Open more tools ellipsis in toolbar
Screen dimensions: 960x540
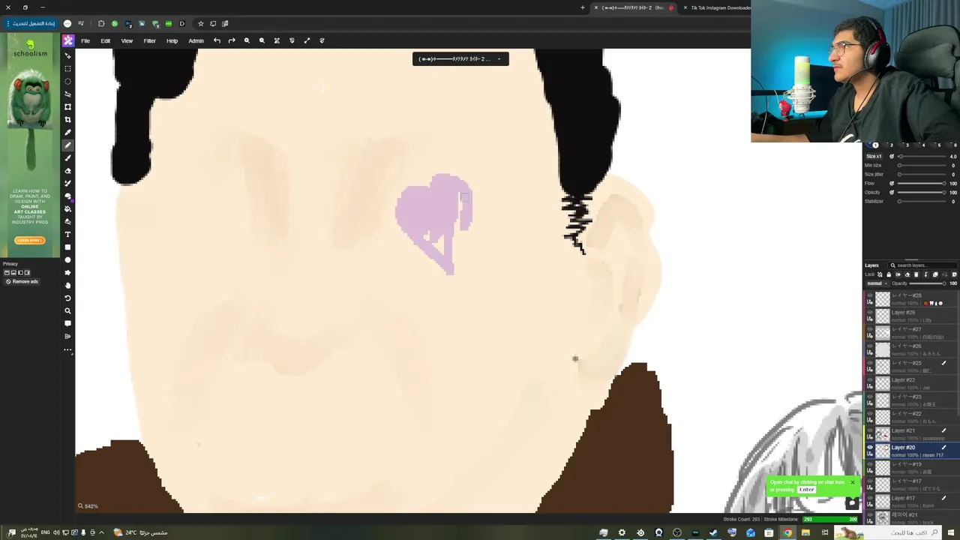tap(67, 349)
